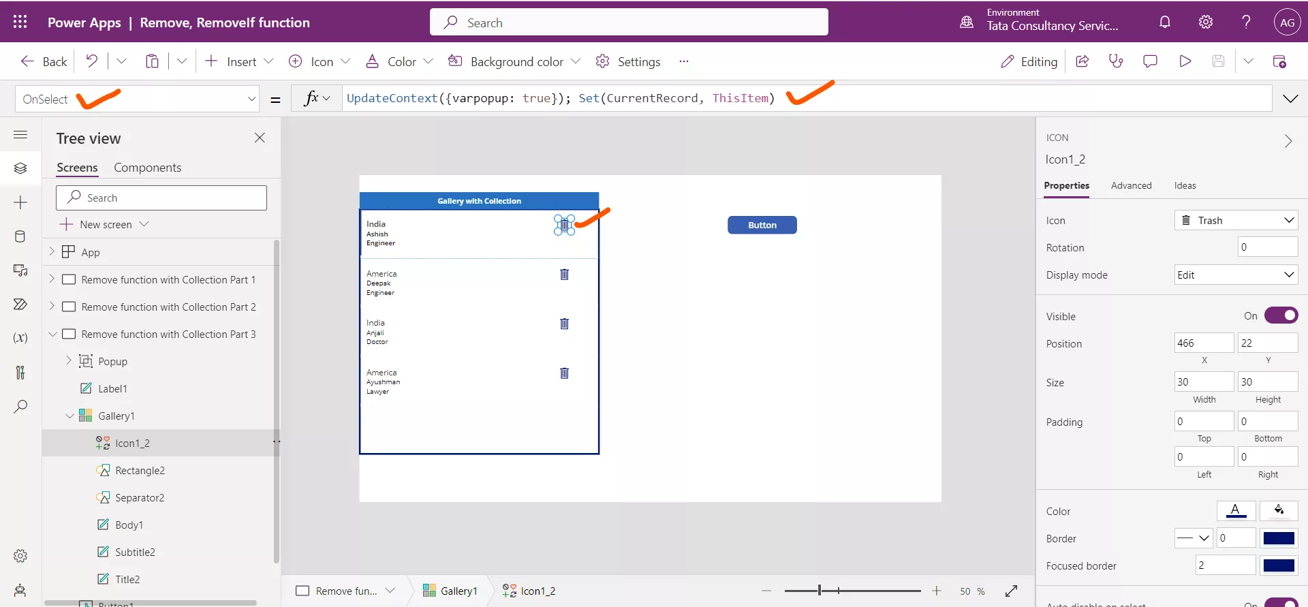
Task: Open the Display mode dropdown
Action: click(1236, 275)
